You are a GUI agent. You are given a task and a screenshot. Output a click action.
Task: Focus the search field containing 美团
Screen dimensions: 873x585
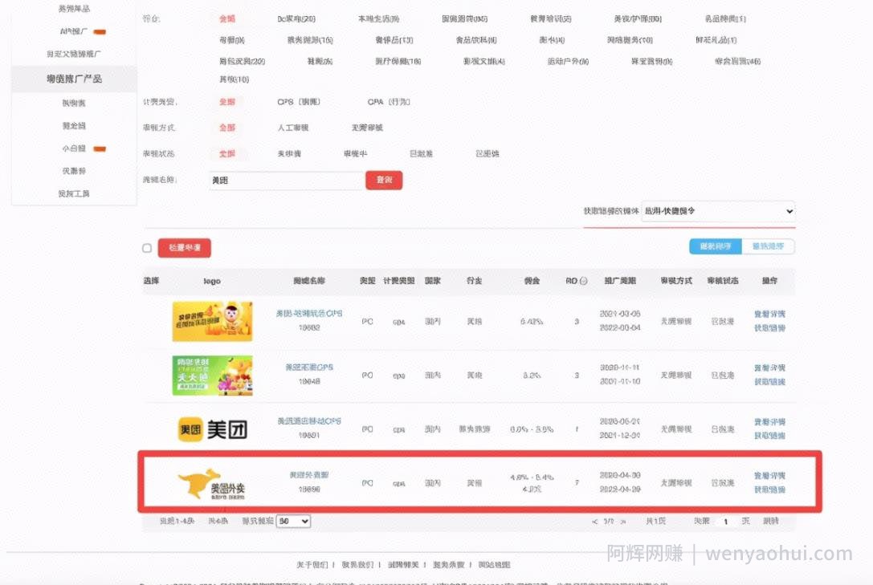[287, 181]
